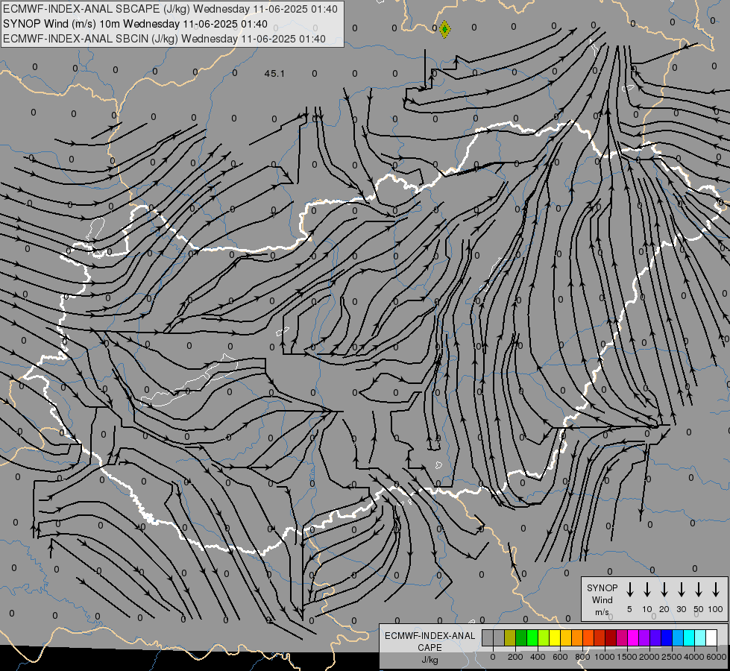This screenshot has height=671, width=730.
Task: Select the pure yellow CAPE legend swatch
Action: point(555,637)
